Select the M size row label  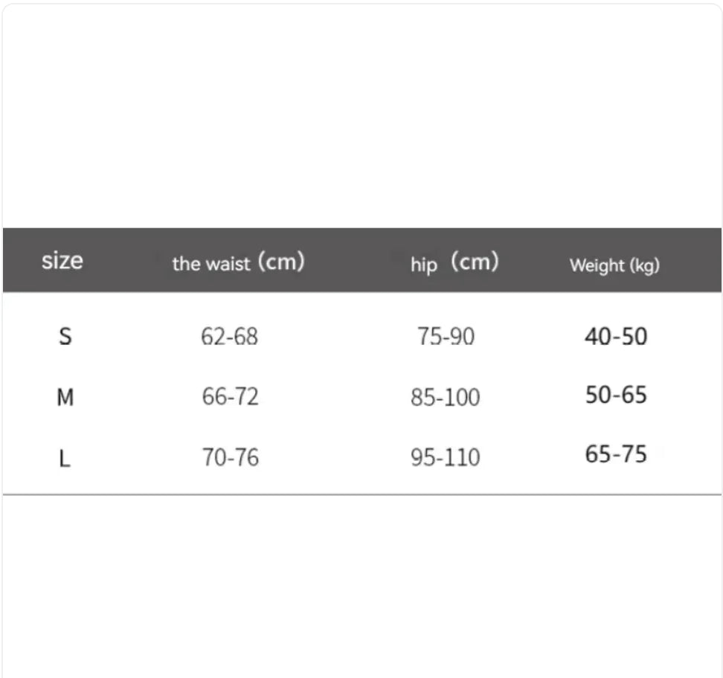65,397
